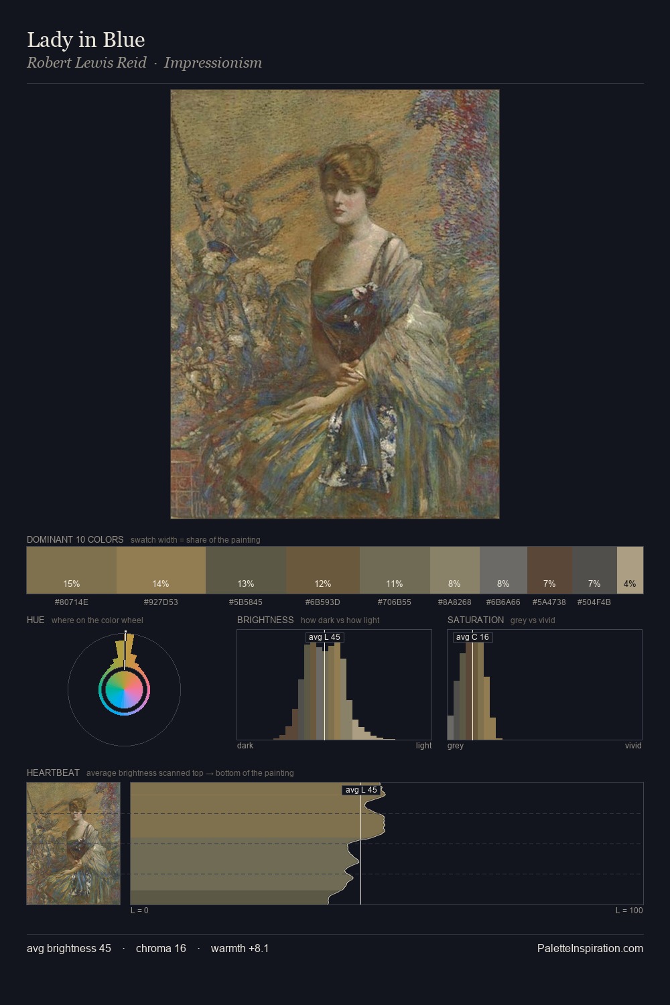Click the hex code #504F4B
Viewport: 670px width, 1005px height.
[594, 602]
